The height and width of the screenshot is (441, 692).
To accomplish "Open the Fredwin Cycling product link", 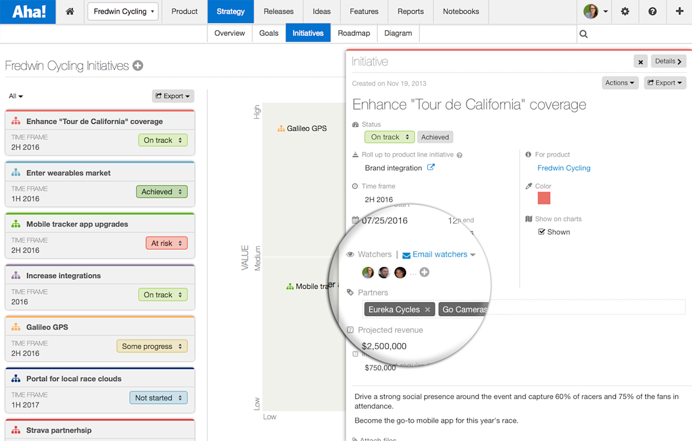I will pos(564,168).
